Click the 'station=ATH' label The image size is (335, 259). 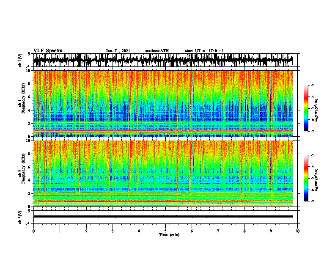(x=157, y=51)
